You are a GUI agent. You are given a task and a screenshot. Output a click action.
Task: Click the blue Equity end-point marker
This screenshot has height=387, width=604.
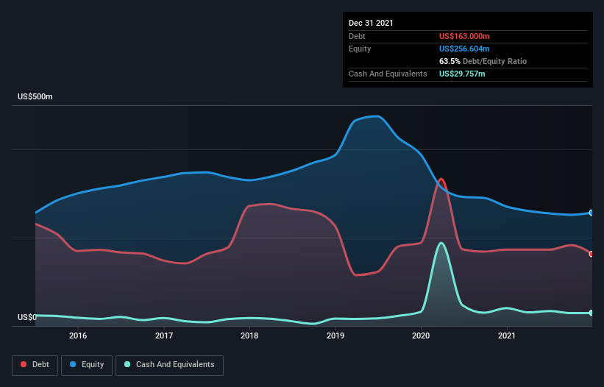pyautogui.click(x=591, y=213)
